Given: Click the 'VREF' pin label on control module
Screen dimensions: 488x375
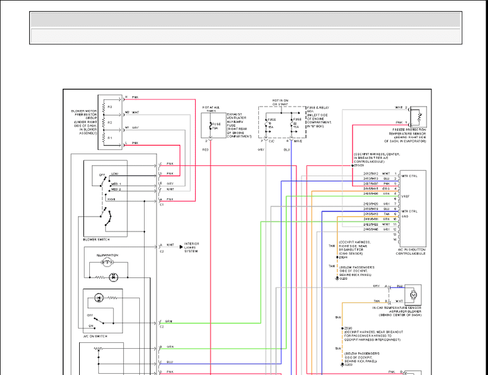Looking at the screenshot, I should tap(405, 196).
